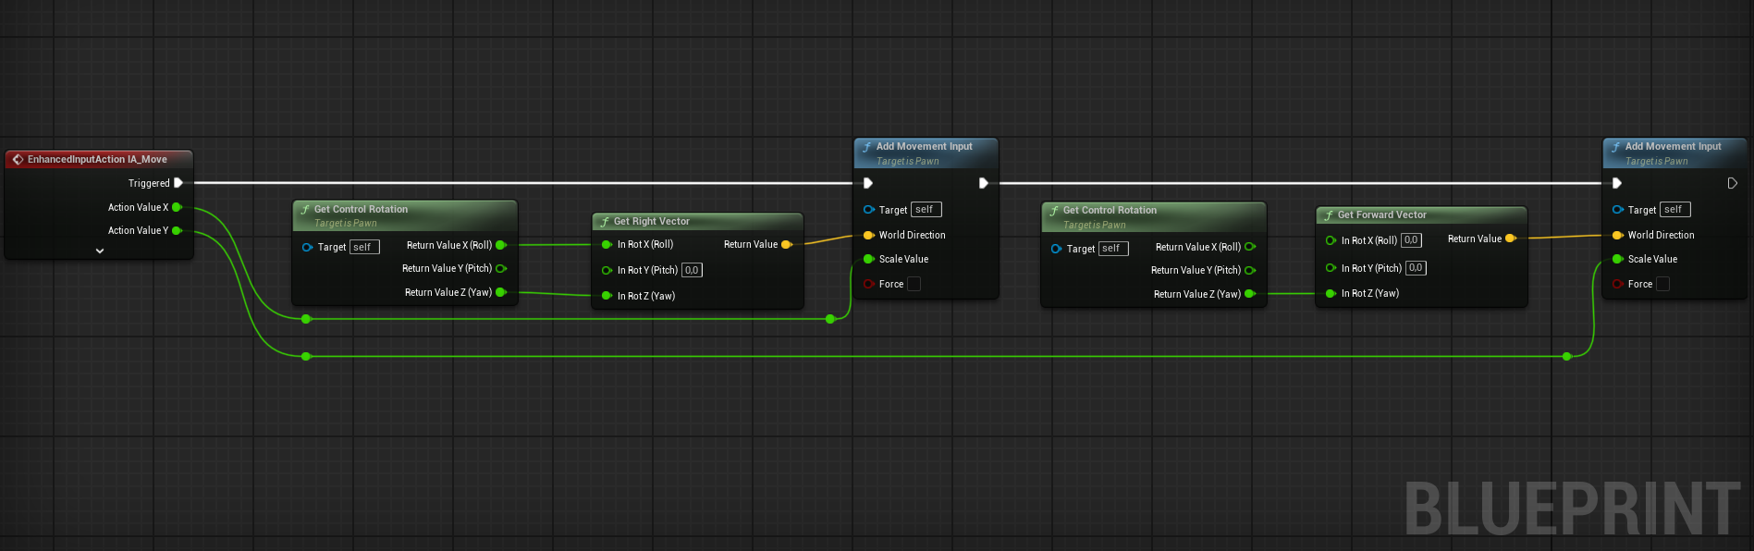The width and height of the screenshot is (1754, 551).
Task: Click Return Value Y (Pitch) pin, second Get Control Rotation
Action: click(x=1250, y=270)
